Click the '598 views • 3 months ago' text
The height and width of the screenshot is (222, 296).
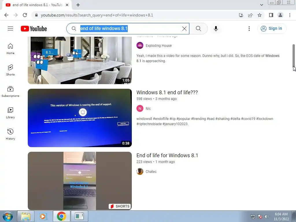(x=156, y=99)
